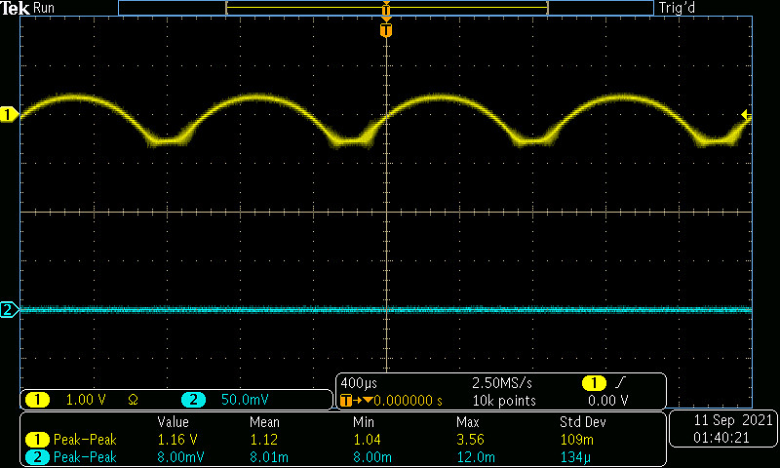This screenshot has height=468, width=780.
Task: Click the 1.16 V measurement value
Action: pyautogui.click(x=177, y=440)
